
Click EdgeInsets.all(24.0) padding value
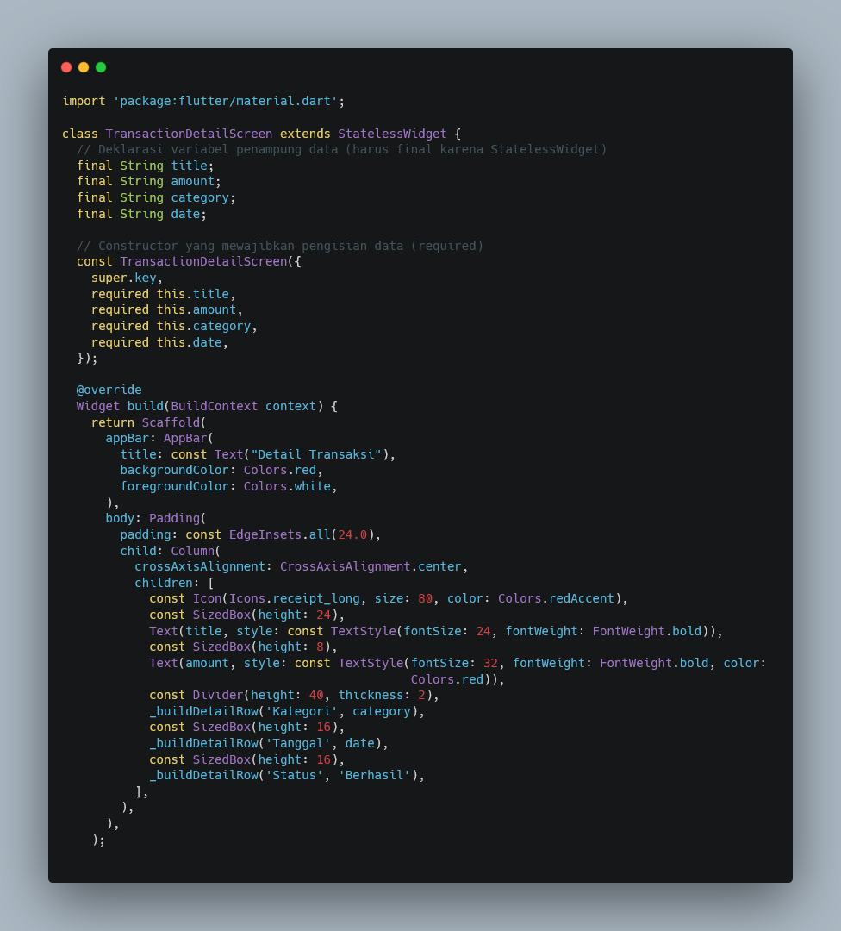[302, 534]
